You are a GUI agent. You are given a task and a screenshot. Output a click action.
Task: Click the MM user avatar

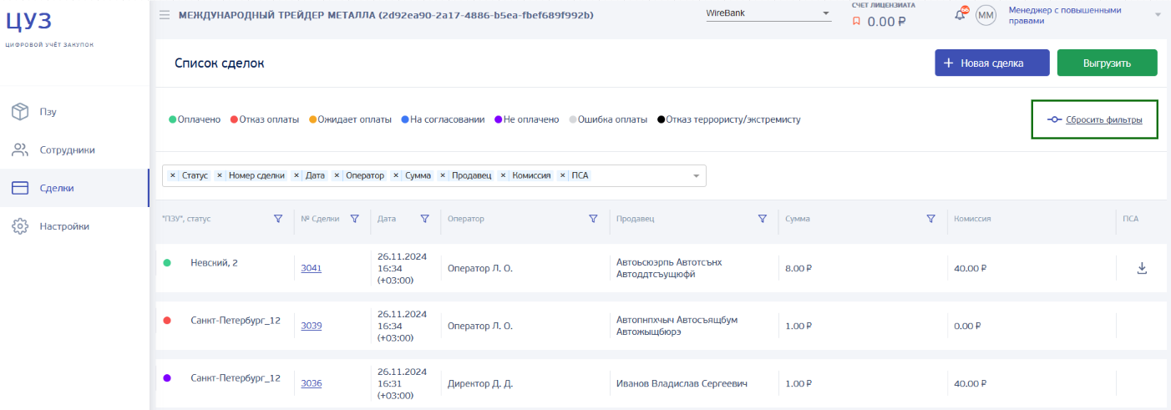pos(986,15)
